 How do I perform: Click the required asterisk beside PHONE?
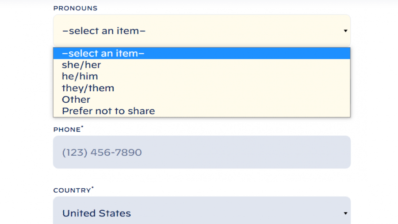click(x=82, y=127)
